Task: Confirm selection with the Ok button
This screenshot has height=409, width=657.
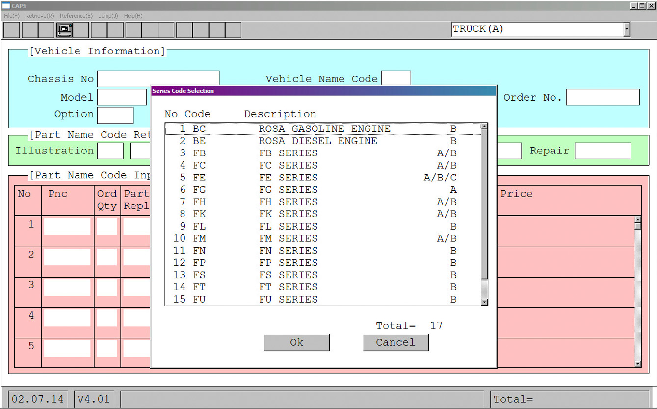Action: click(296, 343)
